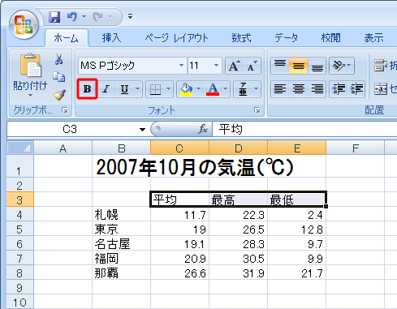Customize the Quick Access Toolbar
The width and height of the screenshot is (397, 309).
pyautogui.click(x=131, y=16)
